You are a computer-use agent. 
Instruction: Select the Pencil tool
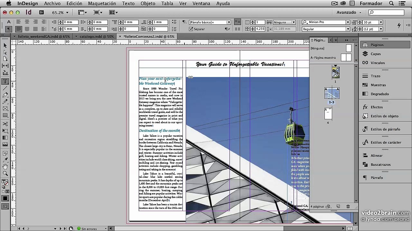pos(5,102)
